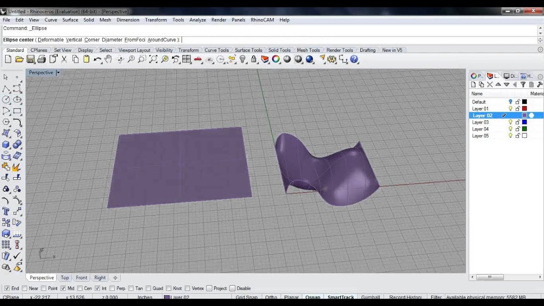This screenshot has width=544, height=306.
Task: Click into the command prompt input line
Action: pyautogui.click(x=269, y=40)
